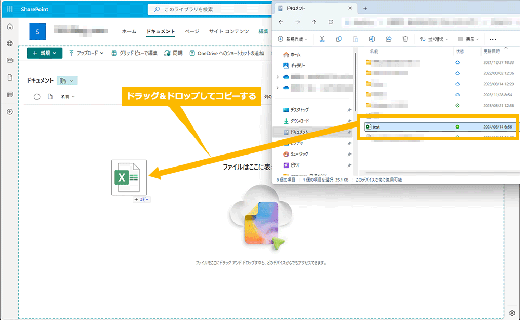The height and width of the screenshot is (320, 520).
Task: Open Explorer 表示 dropdown
Action: click(x=469, y=39)
